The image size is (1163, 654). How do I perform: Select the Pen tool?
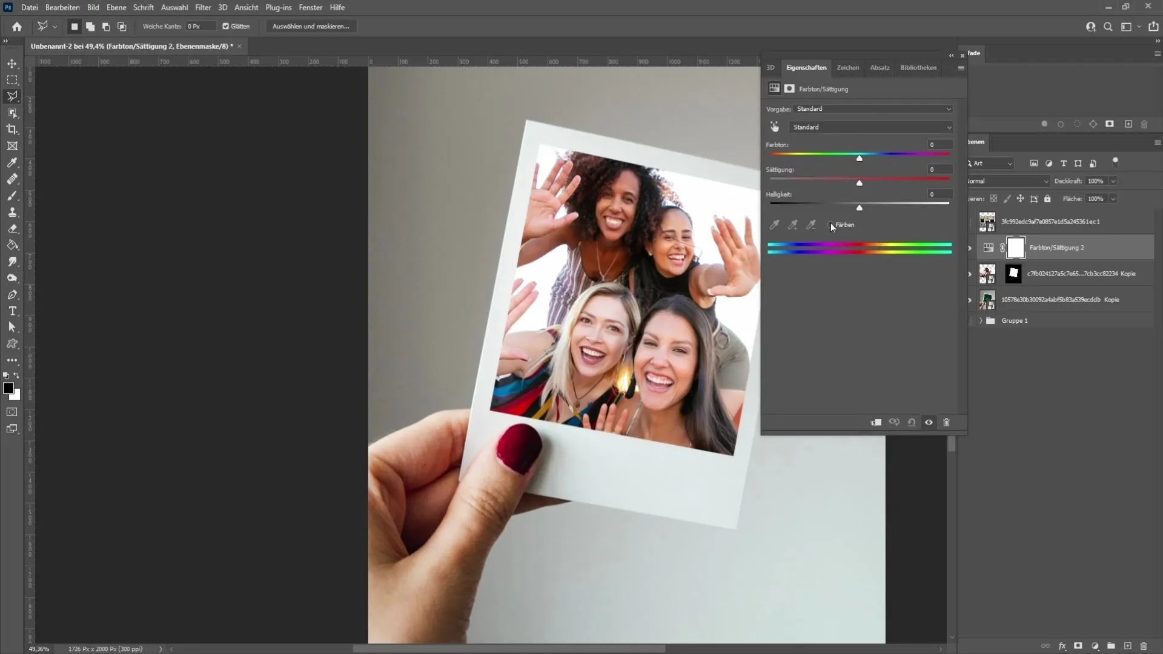coord(12,294)
